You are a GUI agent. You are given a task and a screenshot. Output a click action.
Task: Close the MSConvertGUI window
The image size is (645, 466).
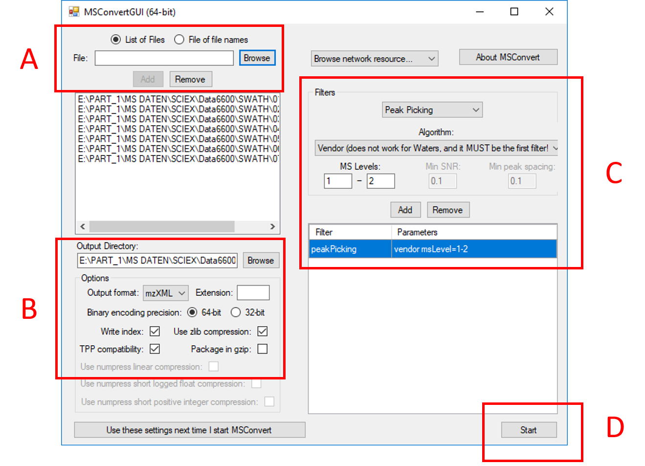[549, 12]
